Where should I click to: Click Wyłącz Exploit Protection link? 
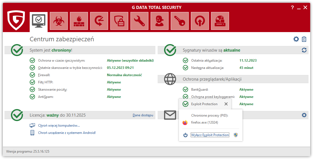210,135
